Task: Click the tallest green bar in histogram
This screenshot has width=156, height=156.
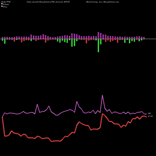Action: tap(98, 46)
